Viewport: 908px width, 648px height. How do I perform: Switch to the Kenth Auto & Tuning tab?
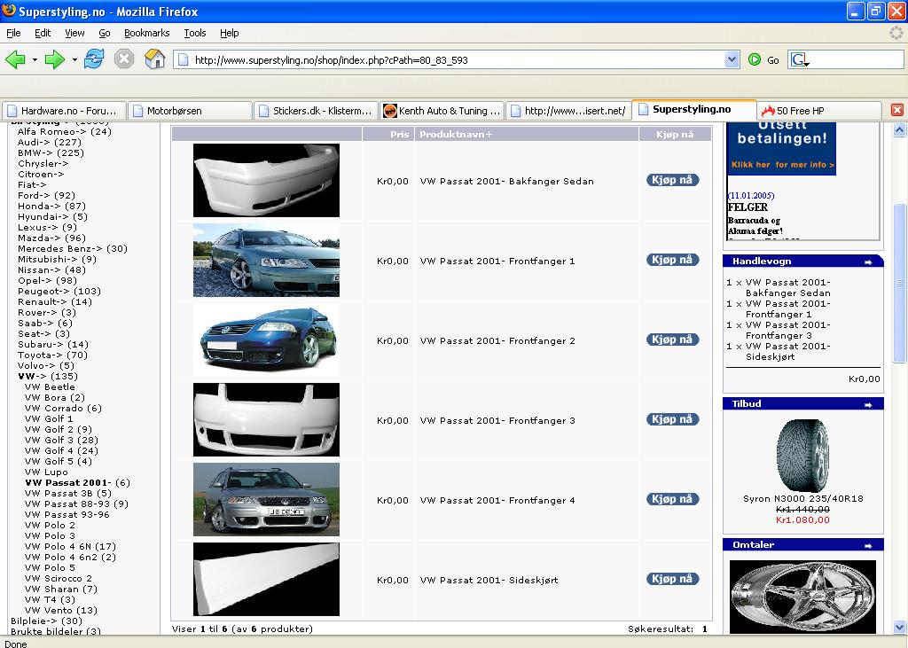[442, 111]
